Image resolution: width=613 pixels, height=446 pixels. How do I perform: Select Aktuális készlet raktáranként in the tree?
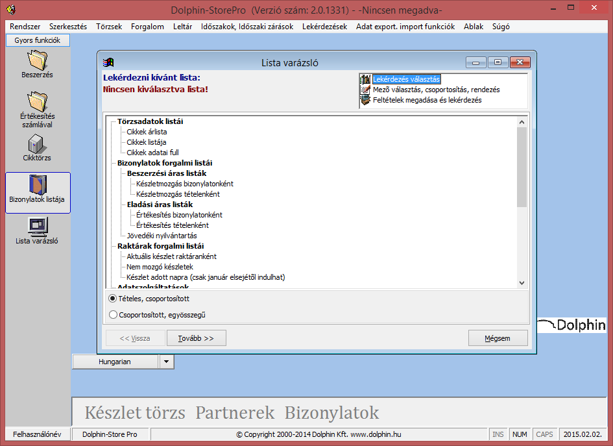[x=171, y=256]
